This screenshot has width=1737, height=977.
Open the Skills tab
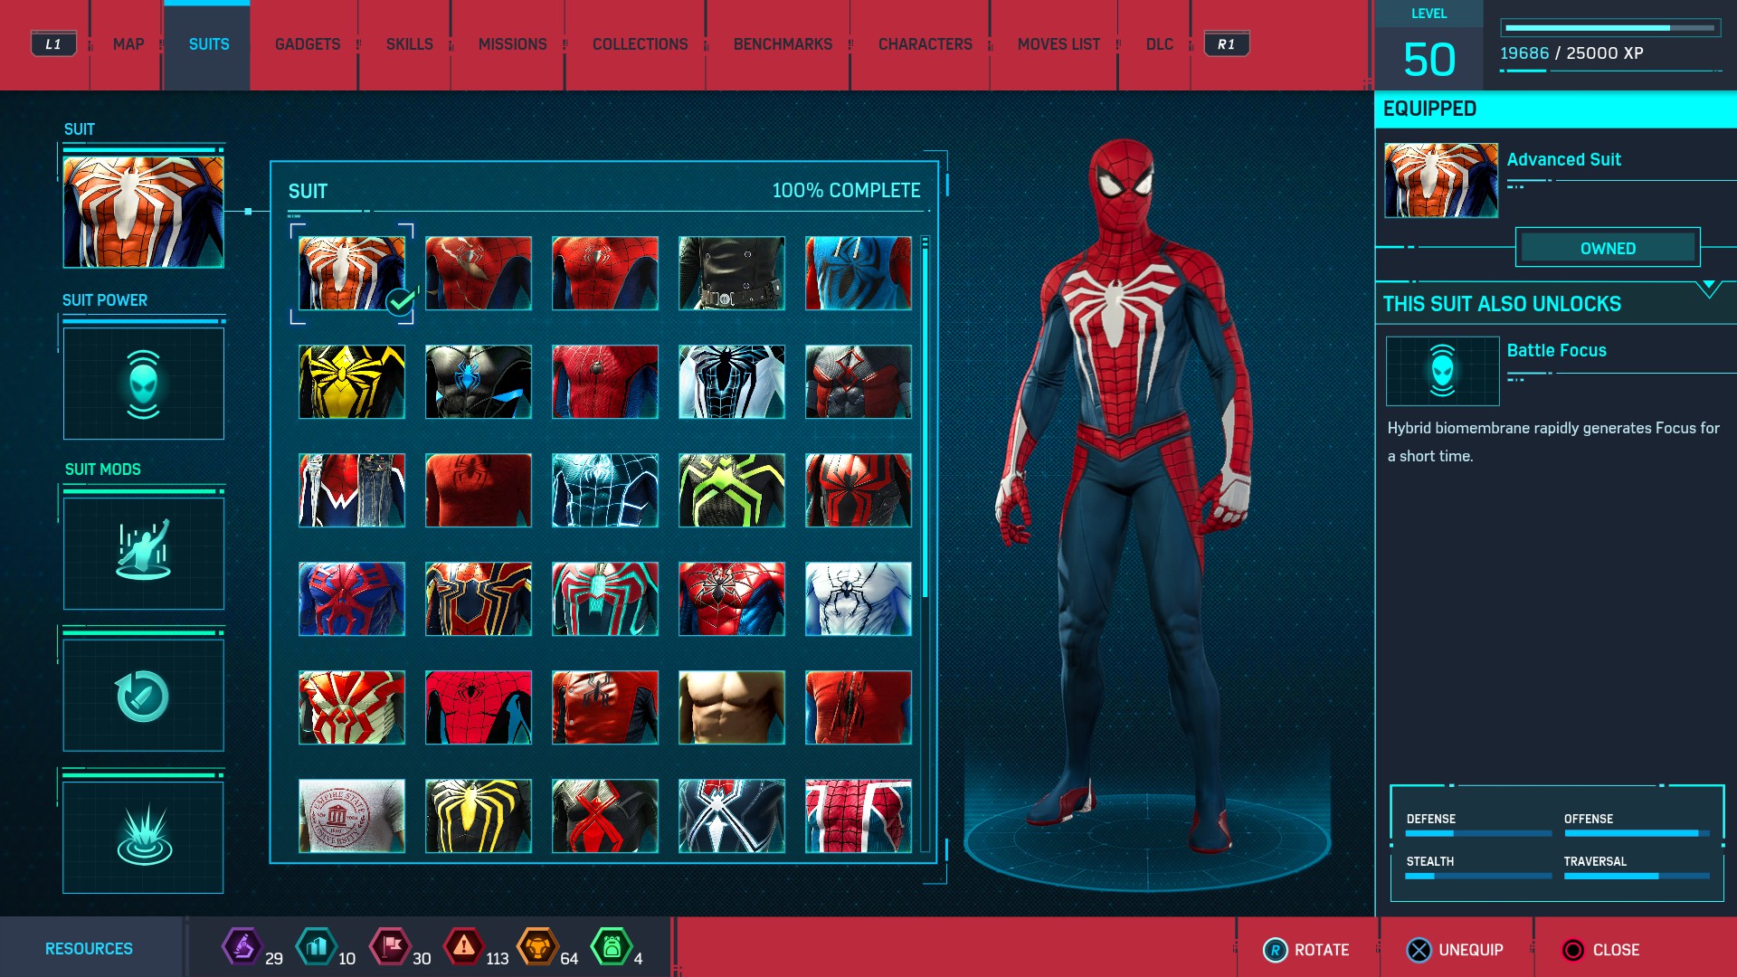409,44
